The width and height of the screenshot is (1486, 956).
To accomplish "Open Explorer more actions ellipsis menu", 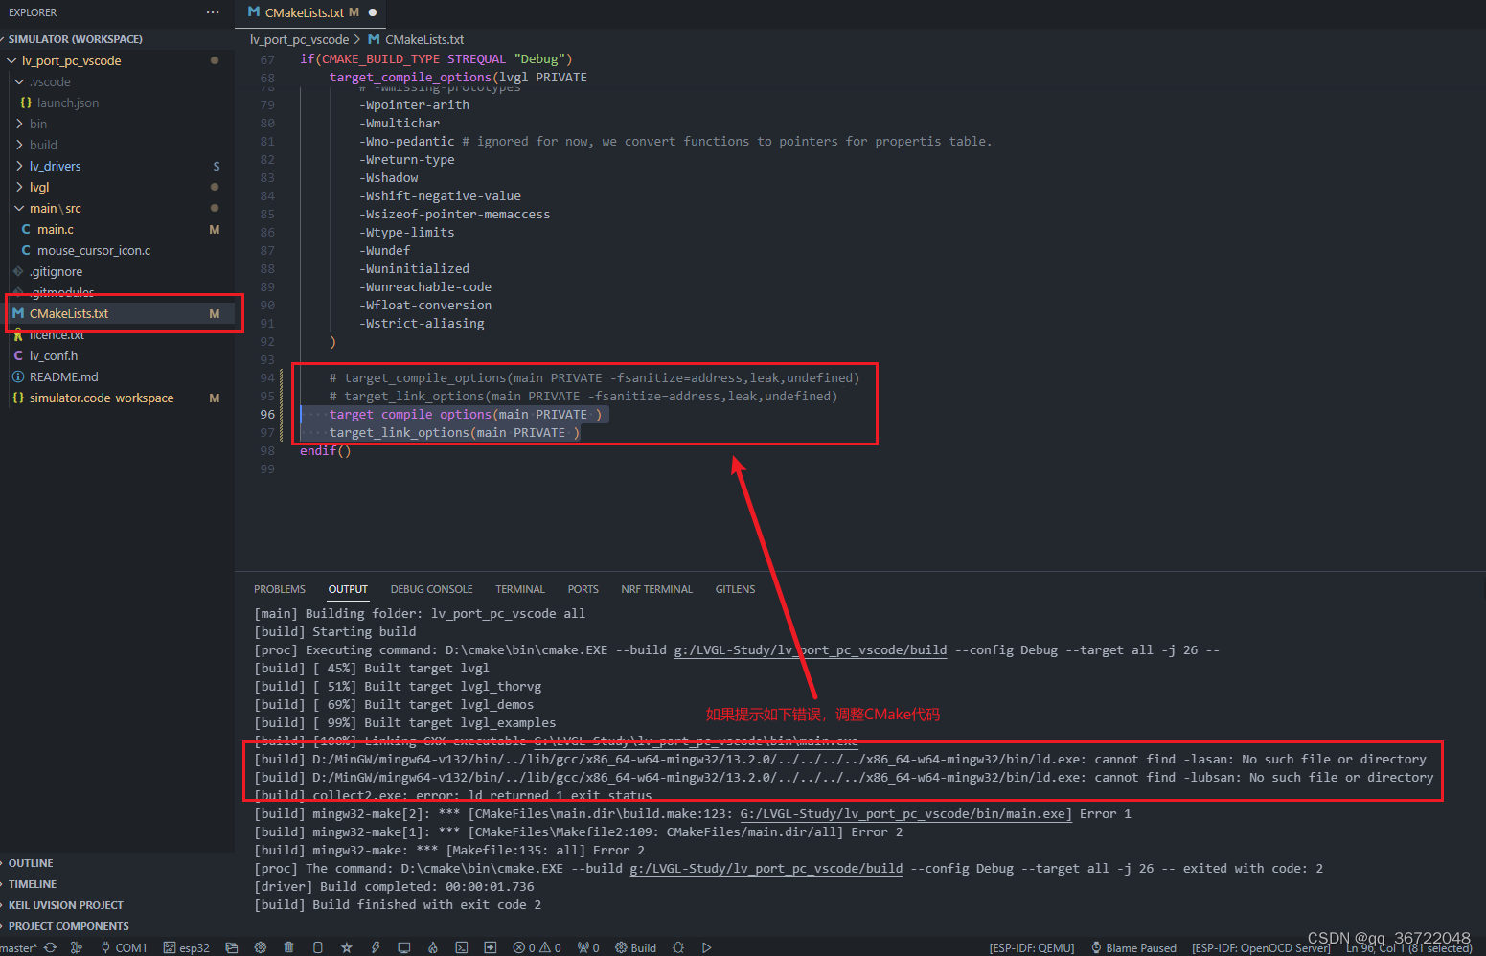I will [x=212, y=12].
